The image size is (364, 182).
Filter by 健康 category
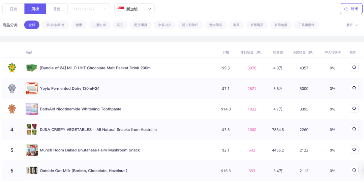(79, 25)
